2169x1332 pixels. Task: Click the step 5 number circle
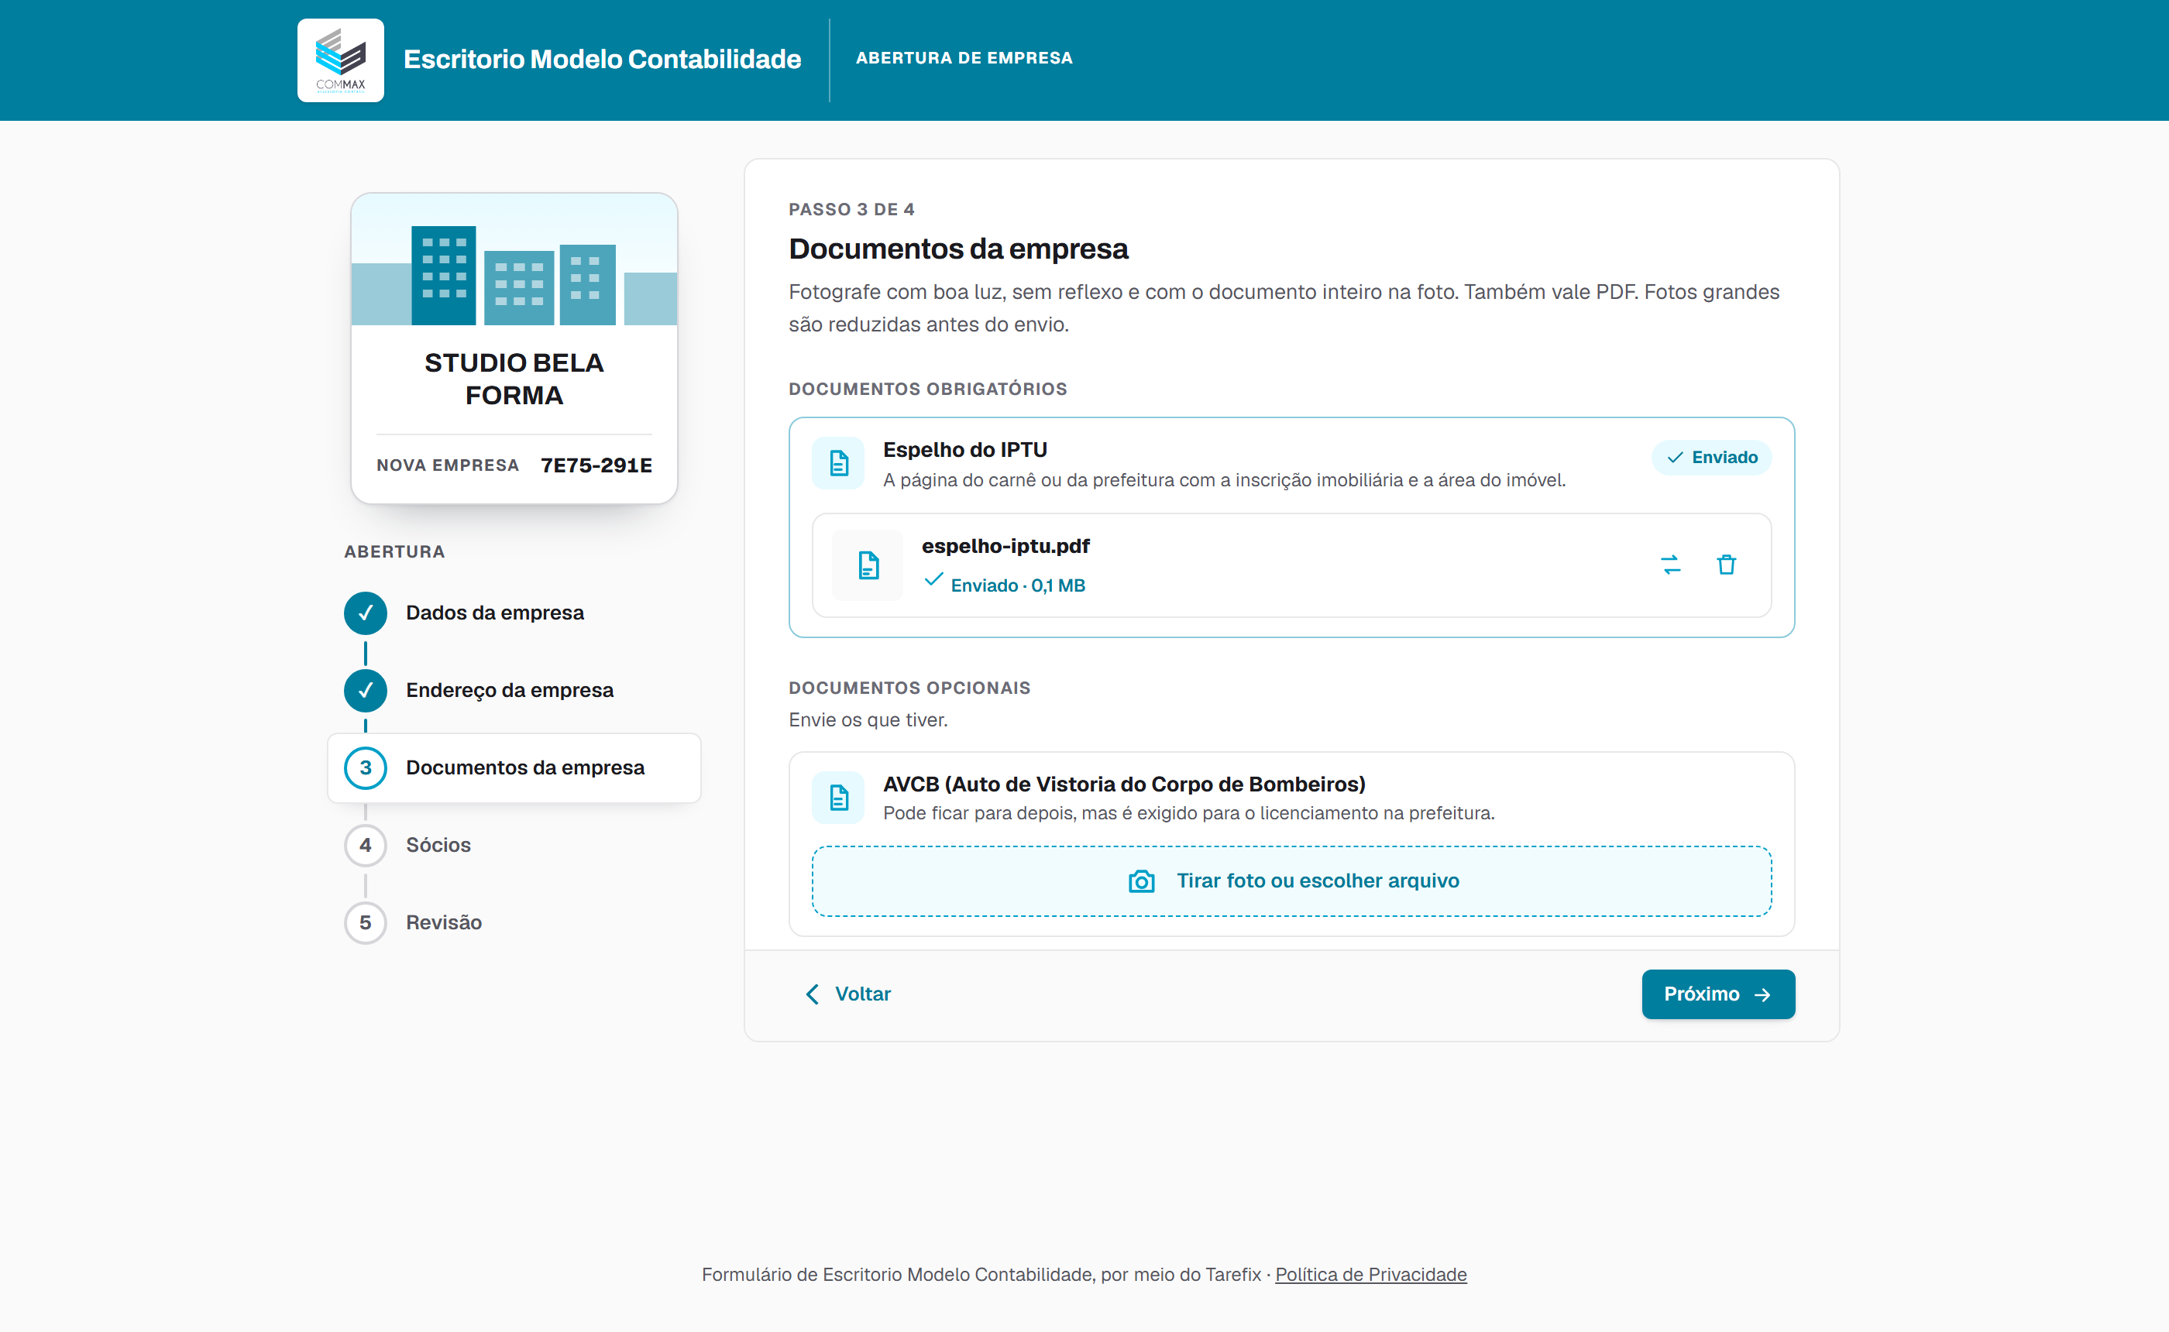[366, 923]
